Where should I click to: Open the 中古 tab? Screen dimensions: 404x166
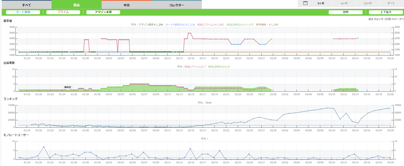(x=126, y=5)
